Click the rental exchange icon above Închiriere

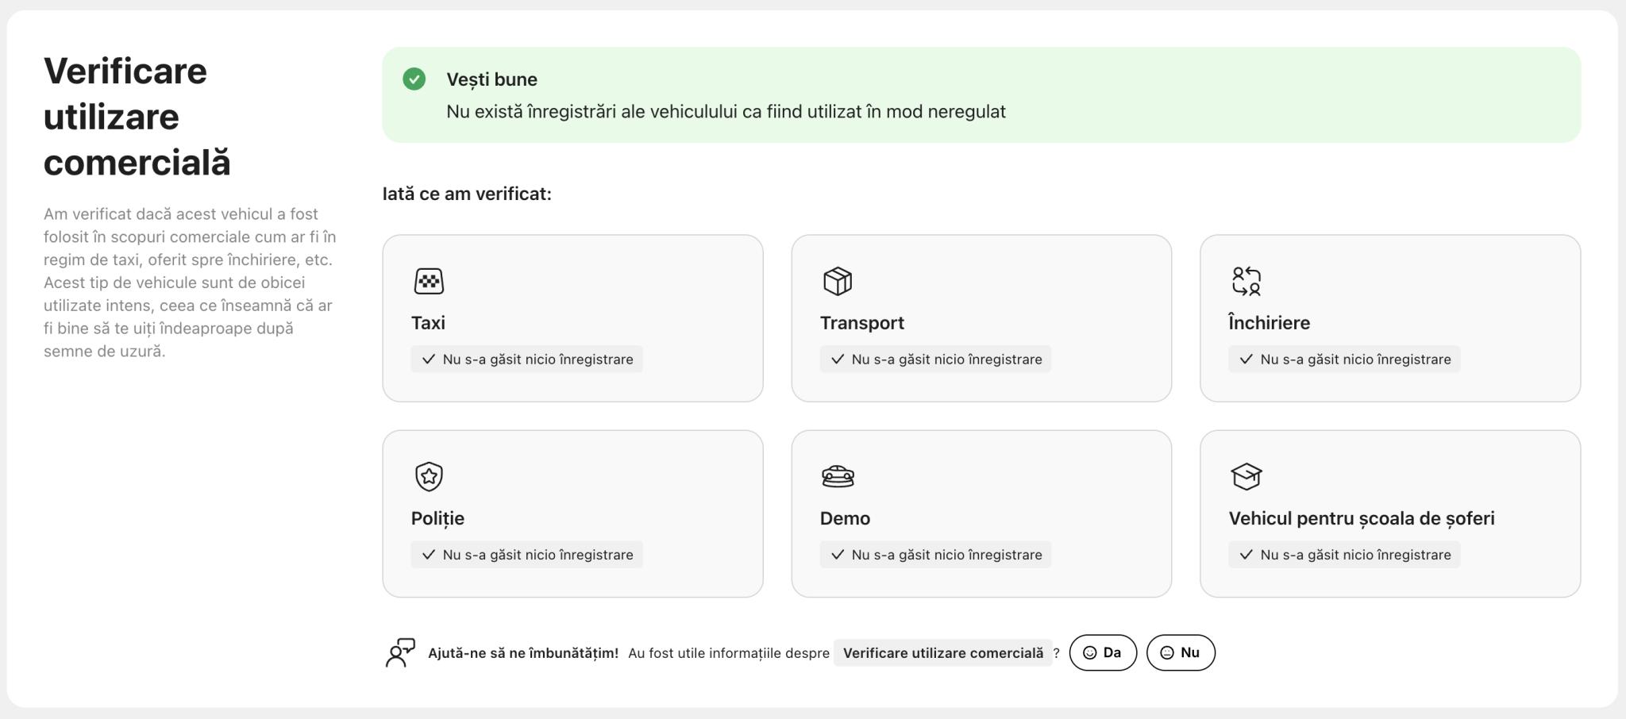tap(1246, 281)
